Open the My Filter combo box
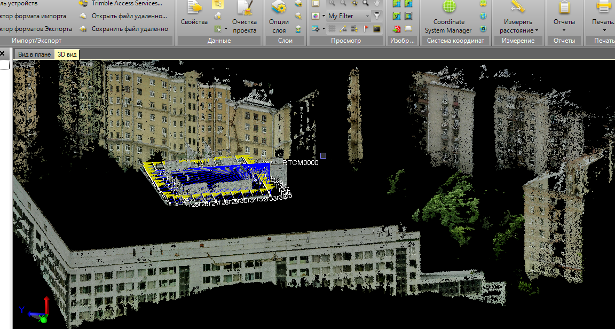 tap(349, 16)
